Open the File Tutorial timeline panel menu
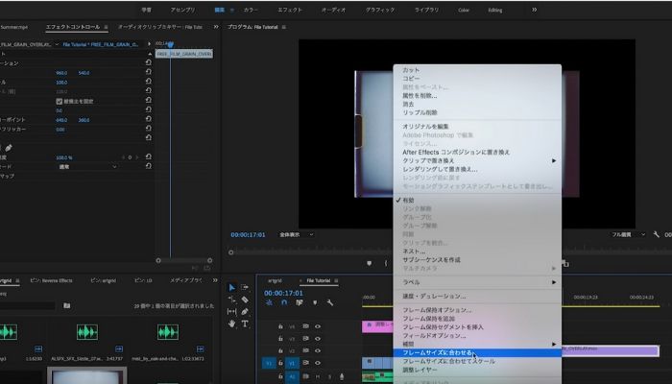Screen dimensions: 672x384 (336, 280)
